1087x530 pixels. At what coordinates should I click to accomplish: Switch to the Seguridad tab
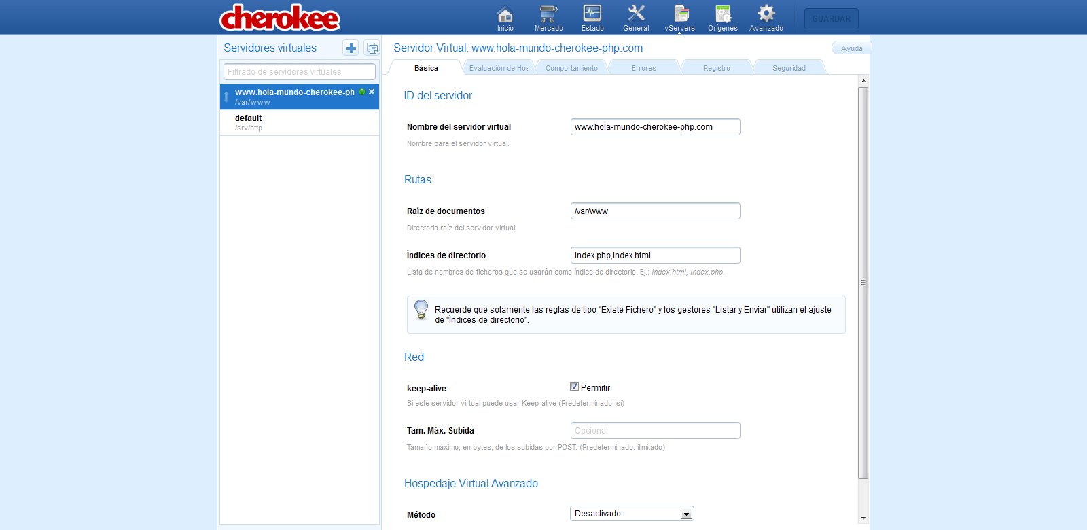coord(789,68)
